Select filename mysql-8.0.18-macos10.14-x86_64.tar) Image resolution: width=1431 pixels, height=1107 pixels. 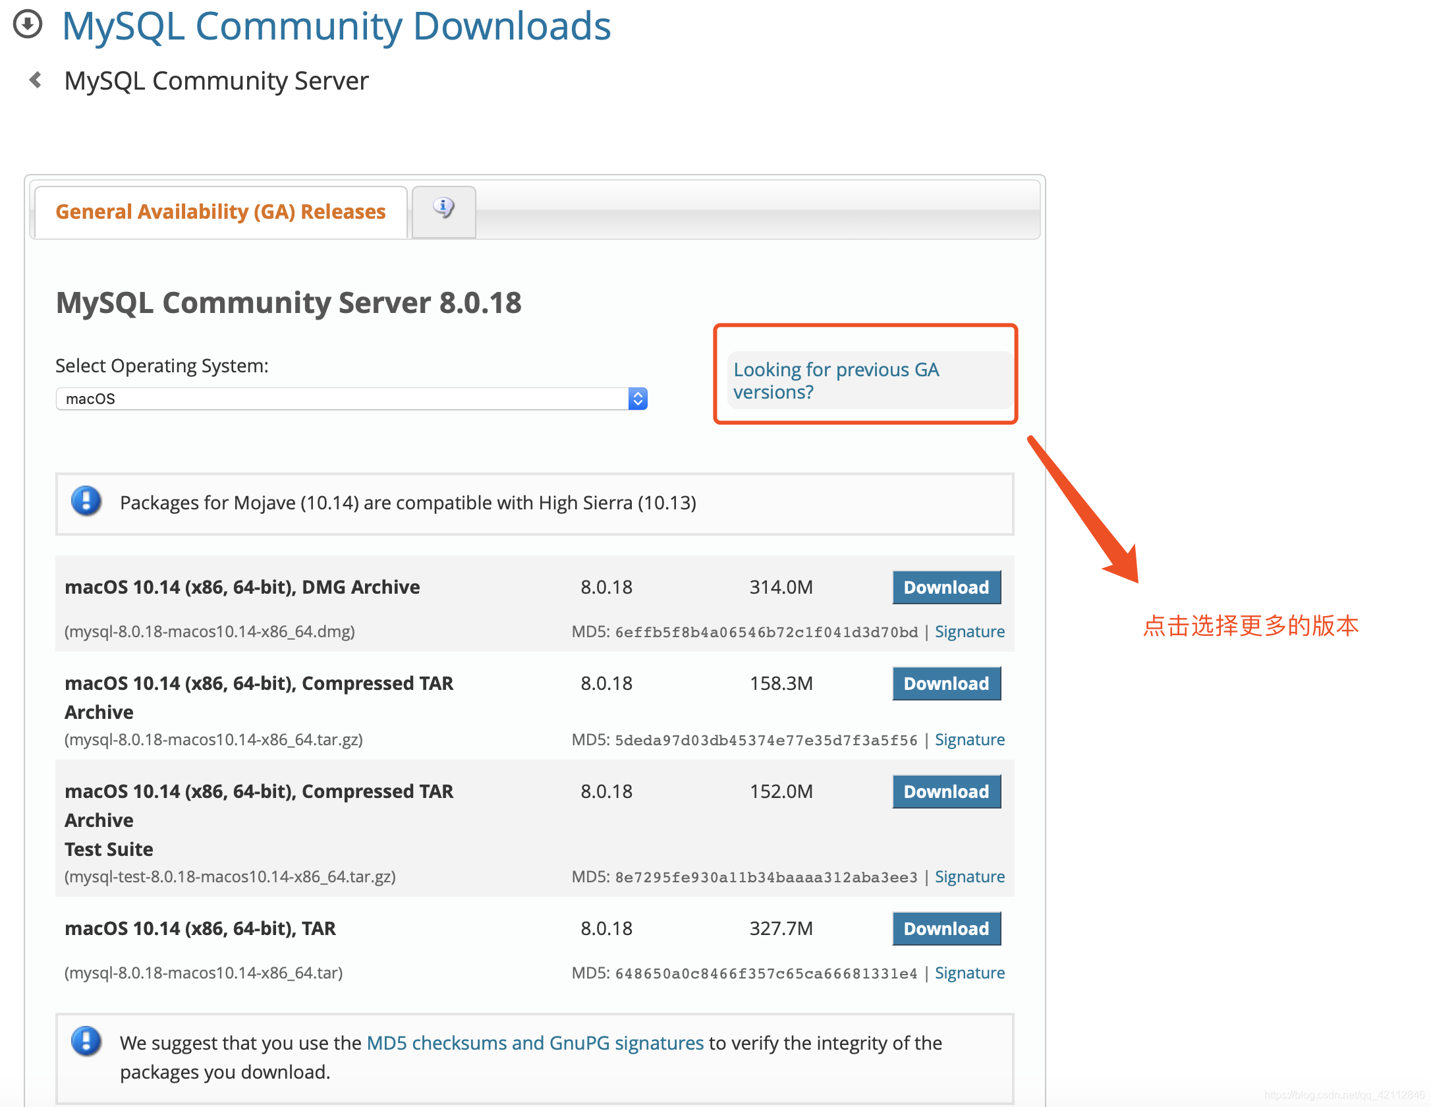click(204, 973)
